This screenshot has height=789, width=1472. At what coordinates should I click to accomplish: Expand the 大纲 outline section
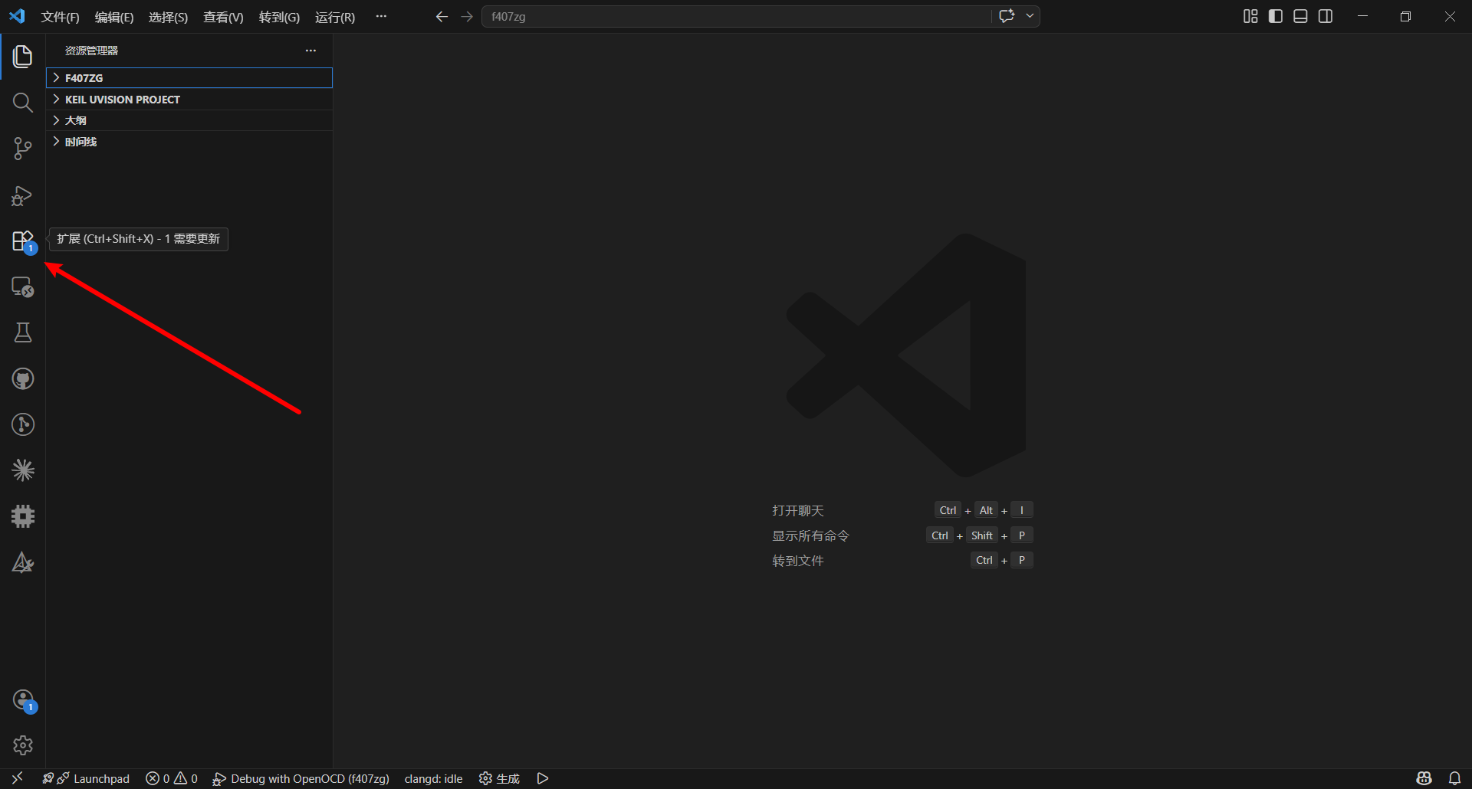tap(189, 120)
